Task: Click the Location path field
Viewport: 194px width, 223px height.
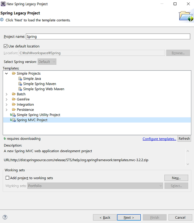Action: pos(92,53)
